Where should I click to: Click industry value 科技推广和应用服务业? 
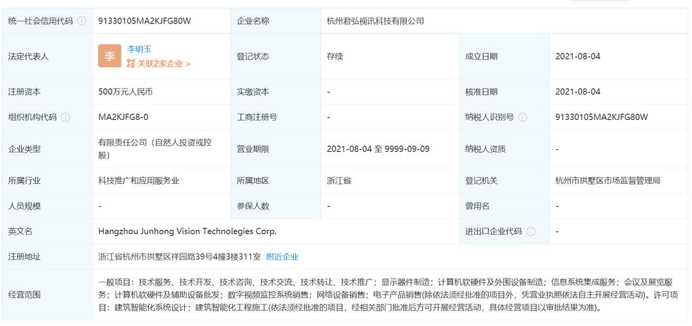[138, 181]
